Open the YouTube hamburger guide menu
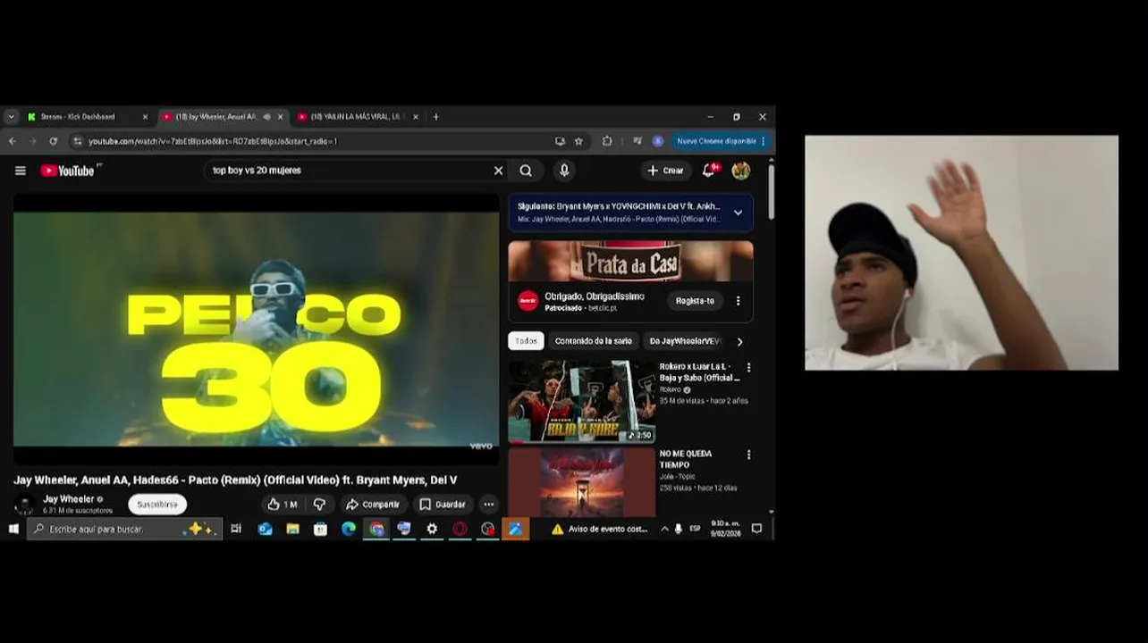This screenshot has width=1148, height=643. [x=21, y=171]
